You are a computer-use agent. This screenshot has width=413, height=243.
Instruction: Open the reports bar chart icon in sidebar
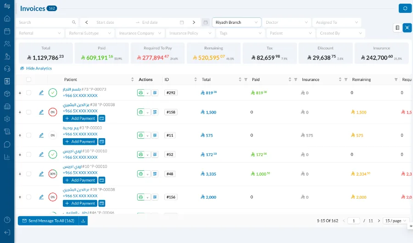pos(7,157)
